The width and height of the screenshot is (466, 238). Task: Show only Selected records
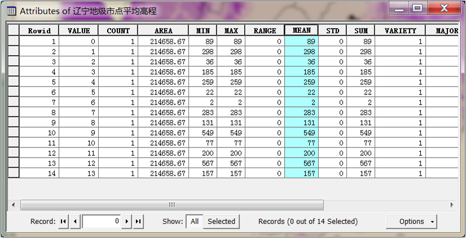pos(221,222)
